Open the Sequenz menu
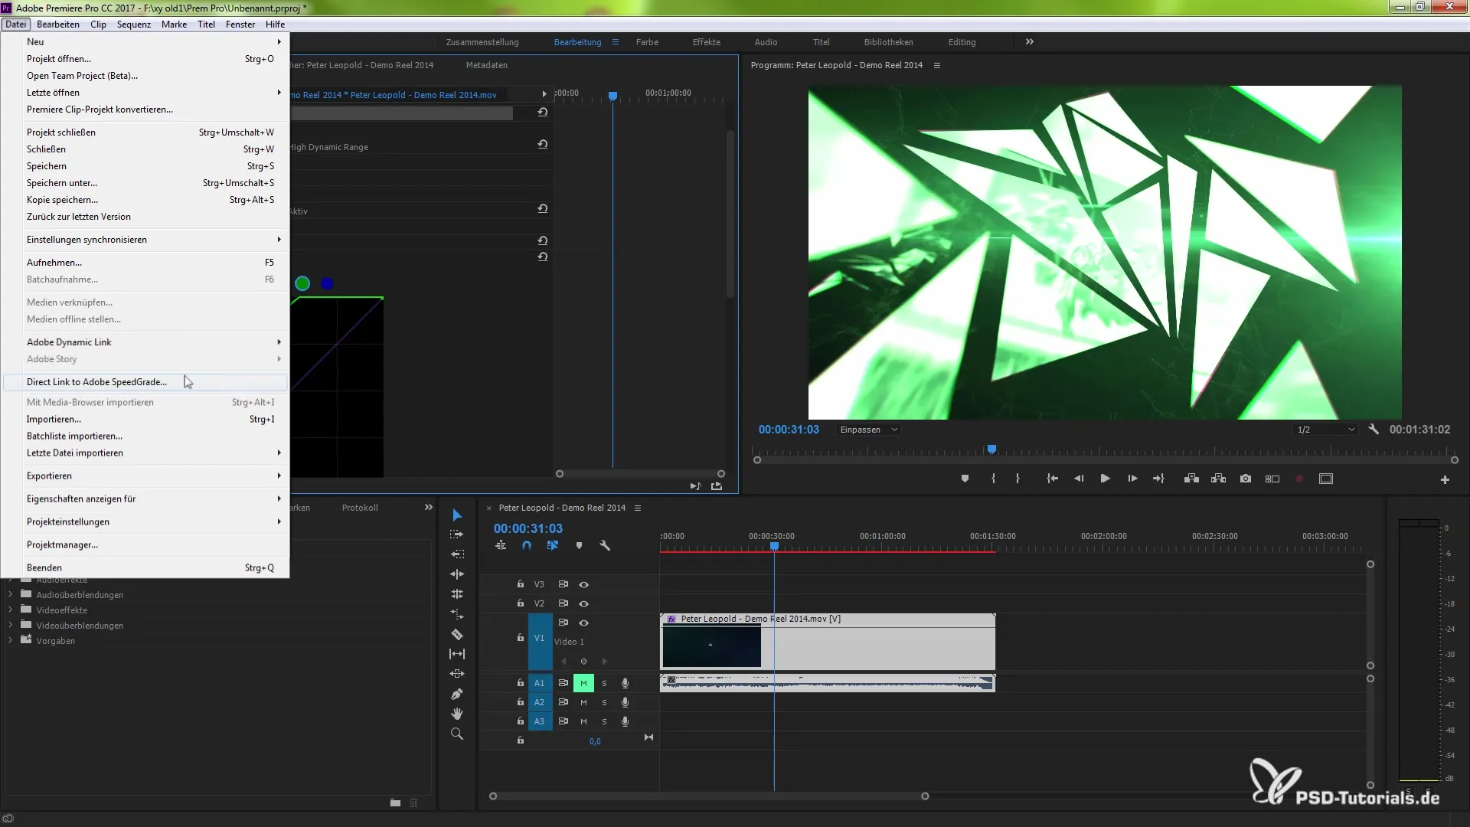Image resolution: width=1470 pixels, height=827 pixels. tap(134, 25)
